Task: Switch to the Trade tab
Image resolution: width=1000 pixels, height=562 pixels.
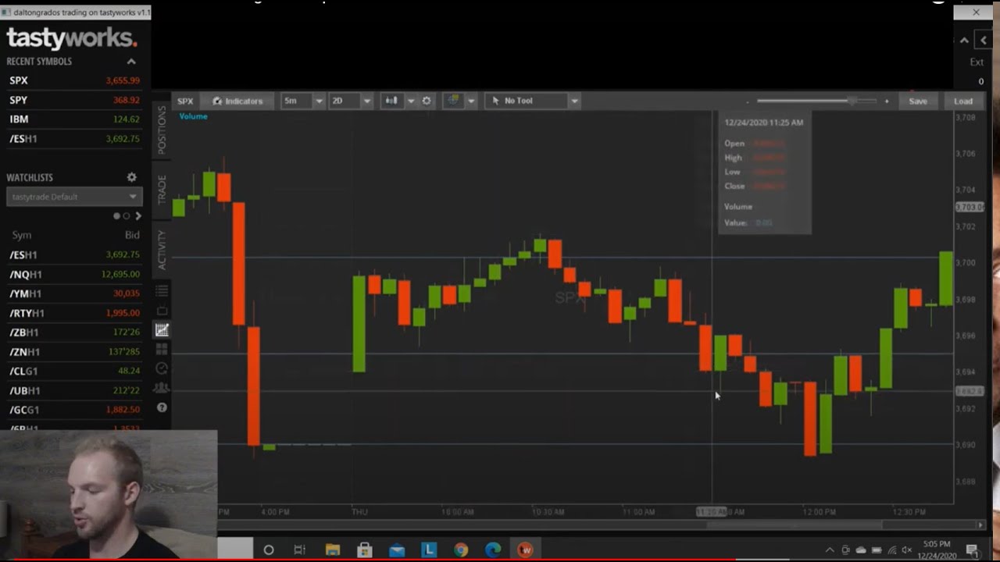Action: pyautogui.click(x=162, y=190)
